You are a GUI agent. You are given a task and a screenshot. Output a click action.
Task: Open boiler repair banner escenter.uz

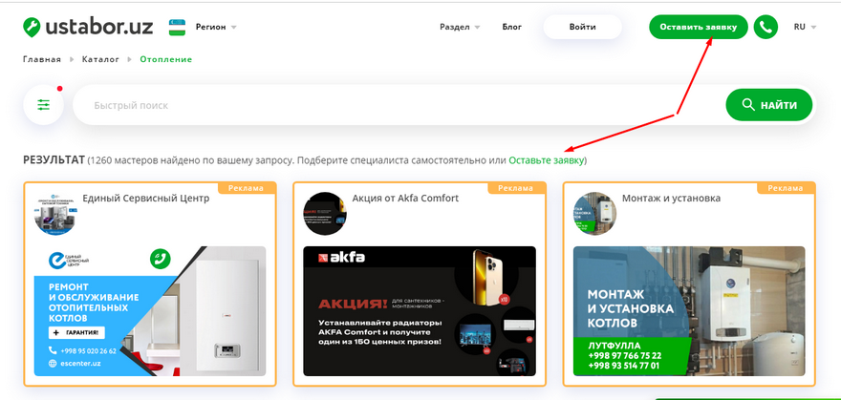click(150, 311)
